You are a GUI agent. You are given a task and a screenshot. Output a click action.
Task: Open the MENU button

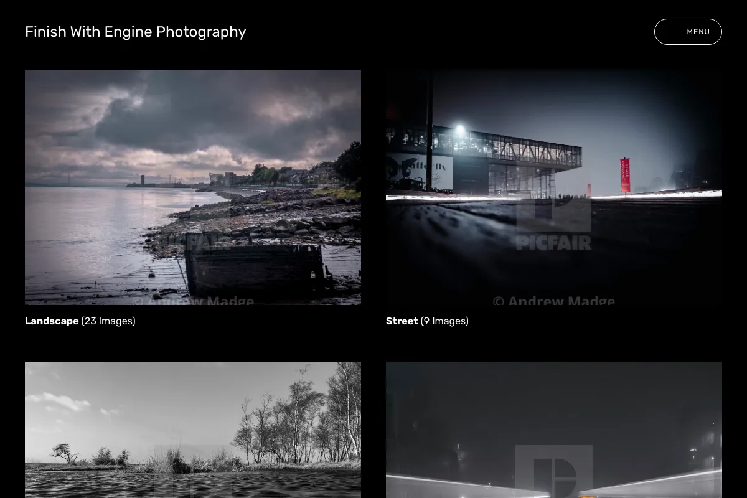coord(688,32)
